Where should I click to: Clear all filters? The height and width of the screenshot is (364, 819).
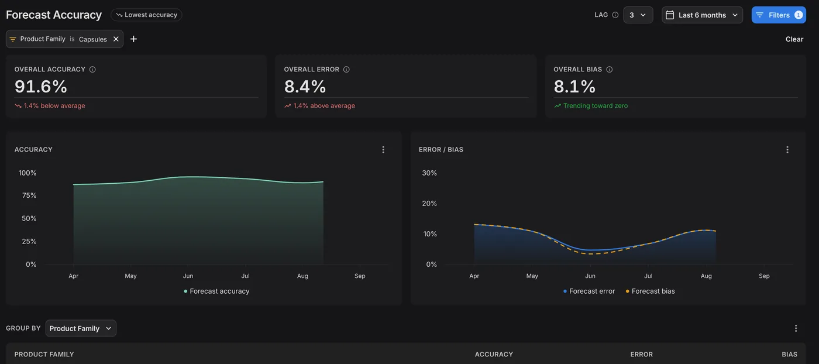794,39
